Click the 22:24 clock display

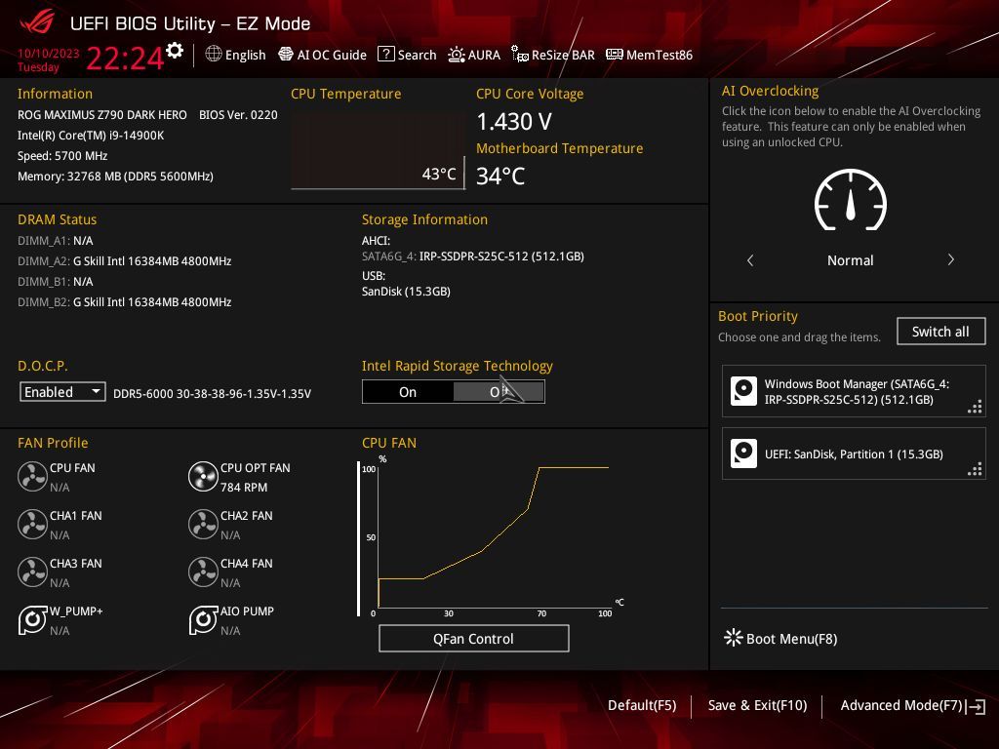[125, 58]
